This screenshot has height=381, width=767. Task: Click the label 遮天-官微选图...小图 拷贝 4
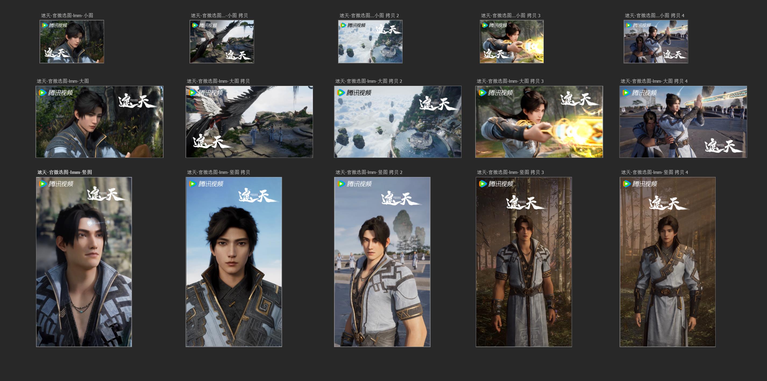point(655,16)
